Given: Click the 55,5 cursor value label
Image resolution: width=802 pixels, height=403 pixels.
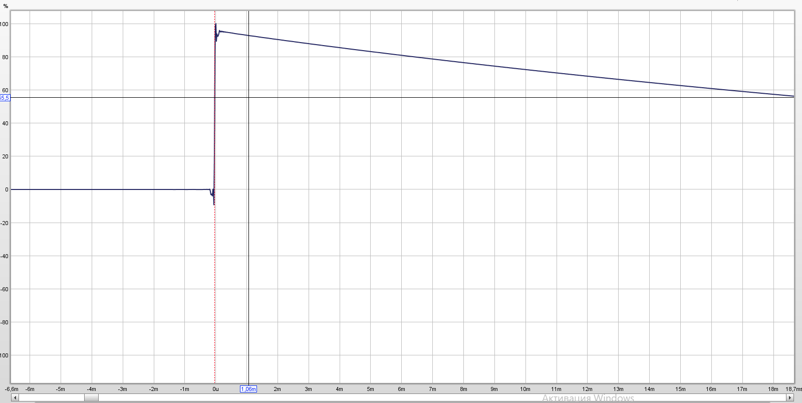Looking at the screenshot, I should 5,98.
